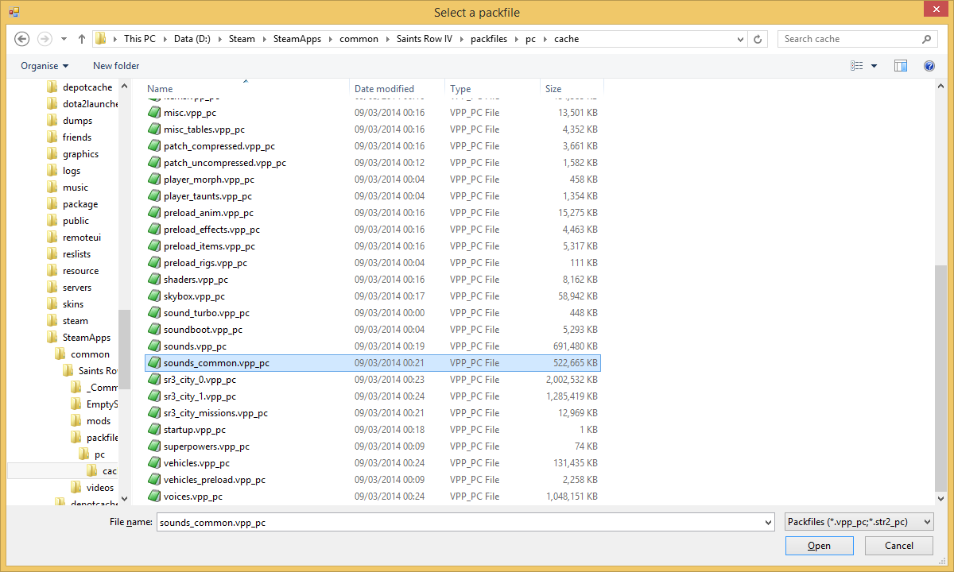Screen dimensions: 954x572
Task: Click the New folder button
Action: (x=116, y=66)
